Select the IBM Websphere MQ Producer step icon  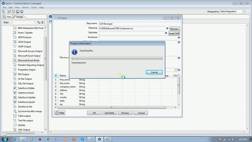15,28
